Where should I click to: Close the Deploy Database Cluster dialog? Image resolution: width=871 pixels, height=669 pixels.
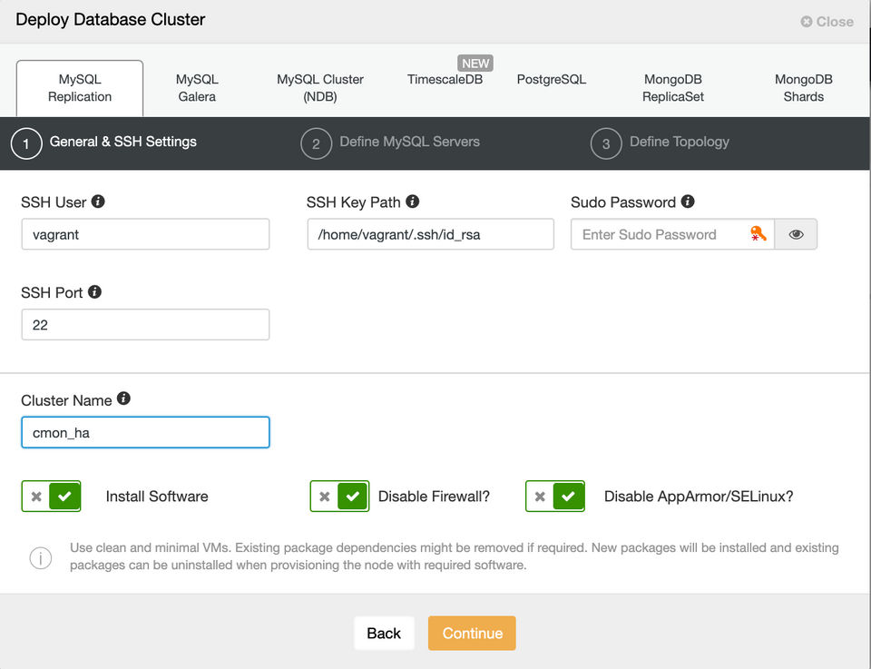tap(827, 22)
